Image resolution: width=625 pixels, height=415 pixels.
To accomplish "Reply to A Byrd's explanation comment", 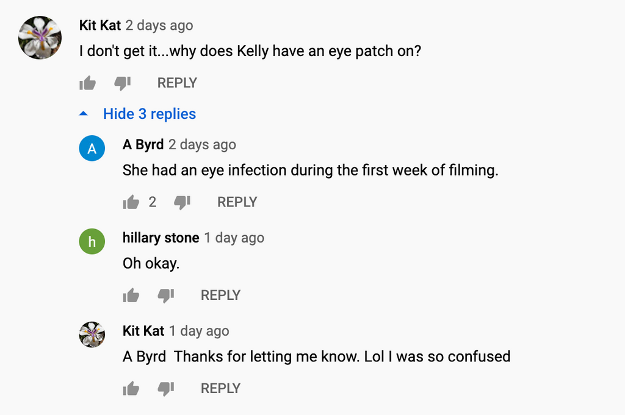I will (x=237, y=202).
